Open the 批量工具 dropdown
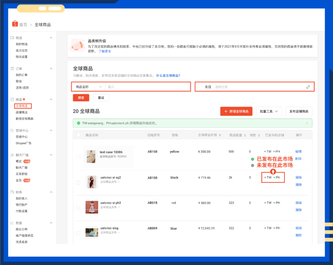Image resolution: width=333 pixels, height=265 pixels. 269,111
